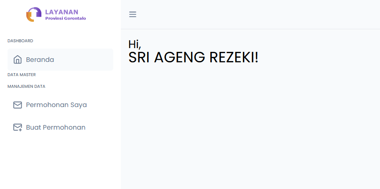The width and height of the screenshot is (380, 189).
Task: Click the blank main content area below greeting
Action: (x=250, y=126)
